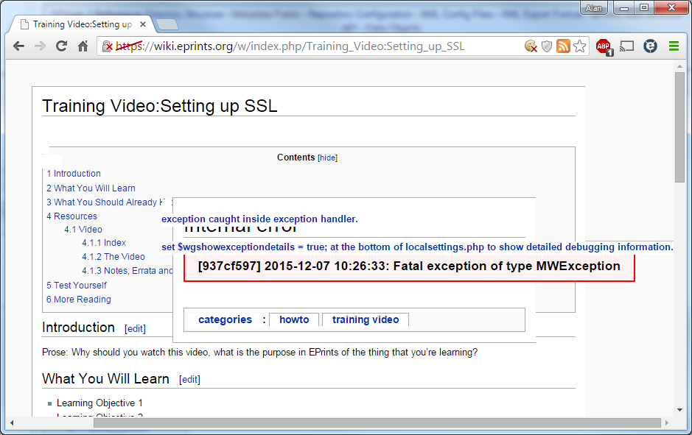Open the howto category
The width and height of the screenshot is (692, 435).
[294, 319]
